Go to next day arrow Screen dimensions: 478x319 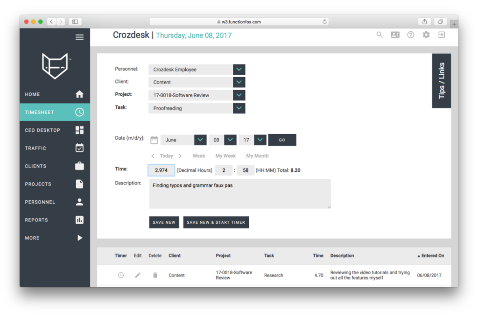coord(180,156)
